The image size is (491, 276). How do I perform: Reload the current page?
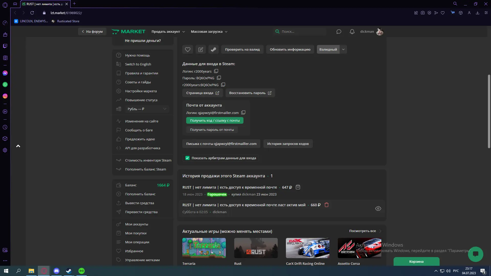(x=32, y=13)
